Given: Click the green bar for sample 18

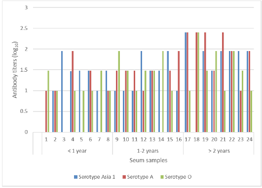Looking at the screenshot, I should point(198,82).
